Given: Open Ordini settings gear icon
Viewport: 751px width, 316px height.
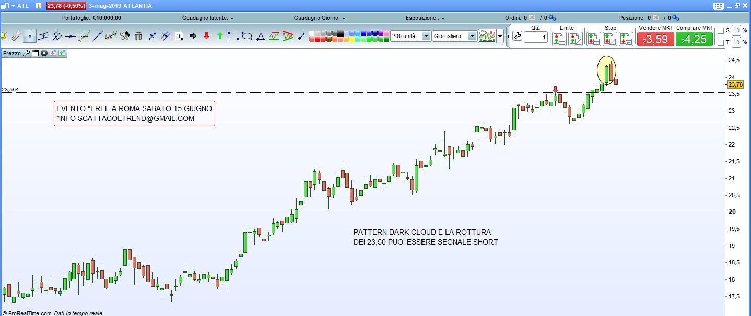Looking at the screenshot, I should coord(552,18).
